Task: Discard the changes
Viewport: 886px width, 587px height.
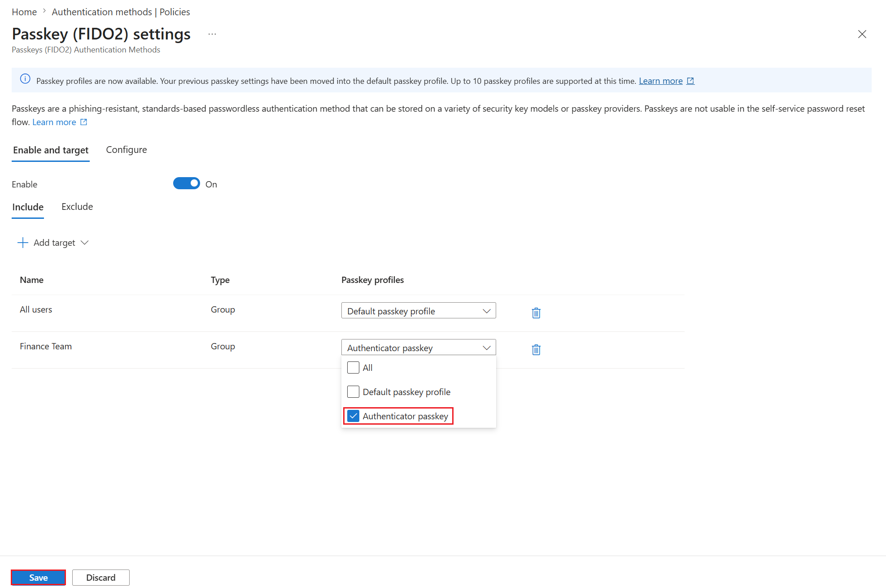Action: tap(101, 578)
